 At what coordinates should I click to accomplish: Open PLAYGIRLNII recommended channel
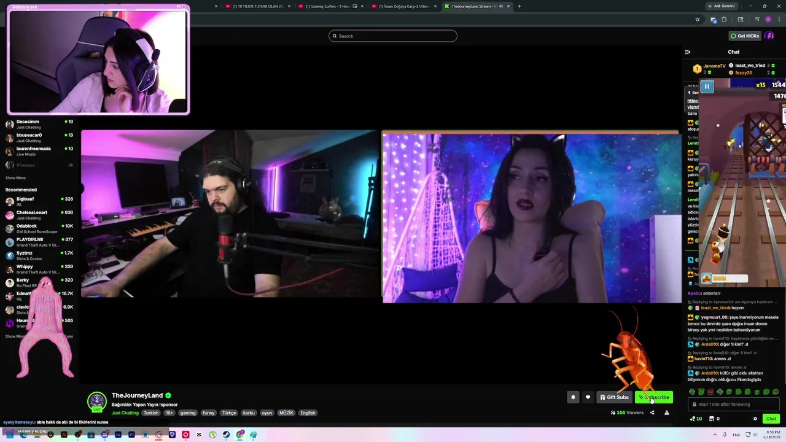click(39, 242)
